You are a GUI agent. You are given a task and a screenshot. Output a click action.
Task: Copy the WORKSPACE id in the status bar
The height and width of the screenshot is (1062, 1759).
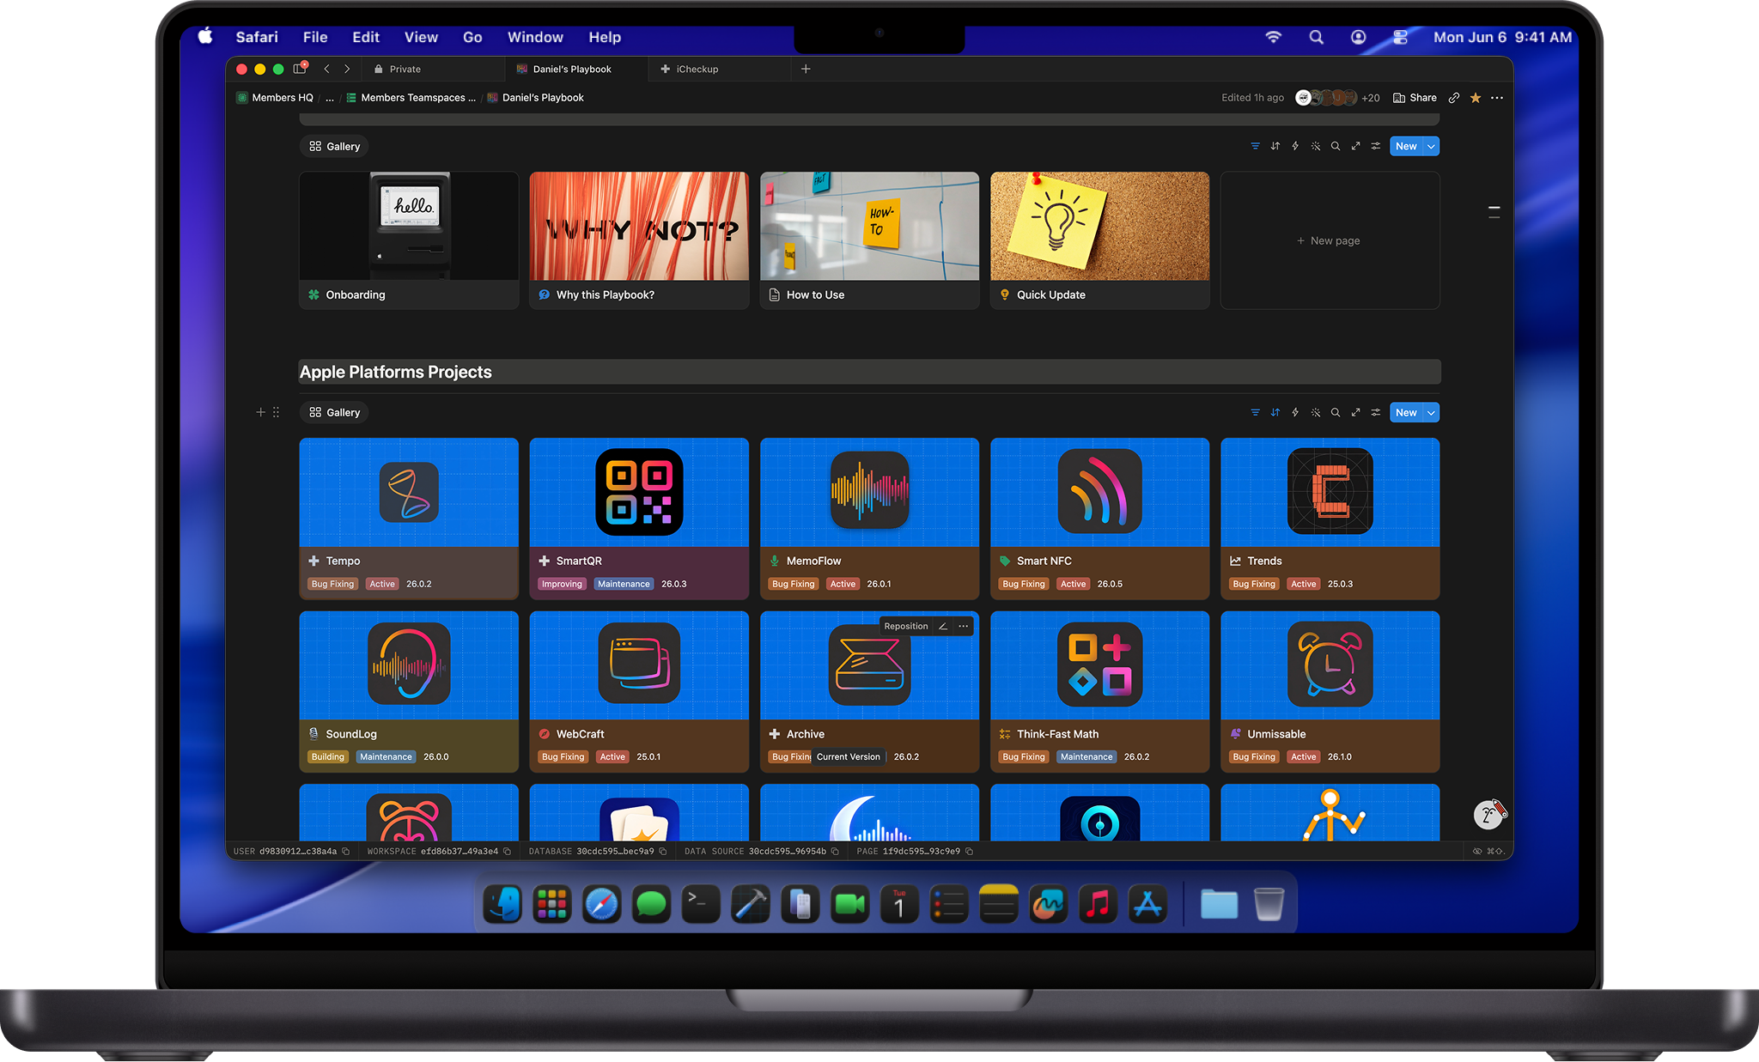[507, 852]
